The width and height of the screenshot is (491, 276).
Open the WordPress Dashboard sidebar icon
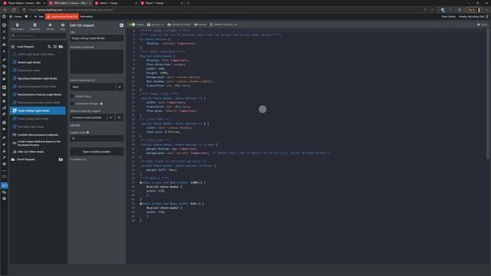[4, 25]
